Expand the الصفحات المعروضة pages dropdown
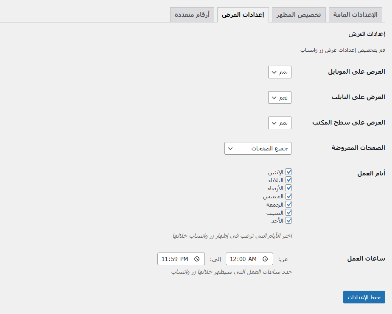This screenshot has height=314, width=392. pyautogui.click(x=258, y=148)
